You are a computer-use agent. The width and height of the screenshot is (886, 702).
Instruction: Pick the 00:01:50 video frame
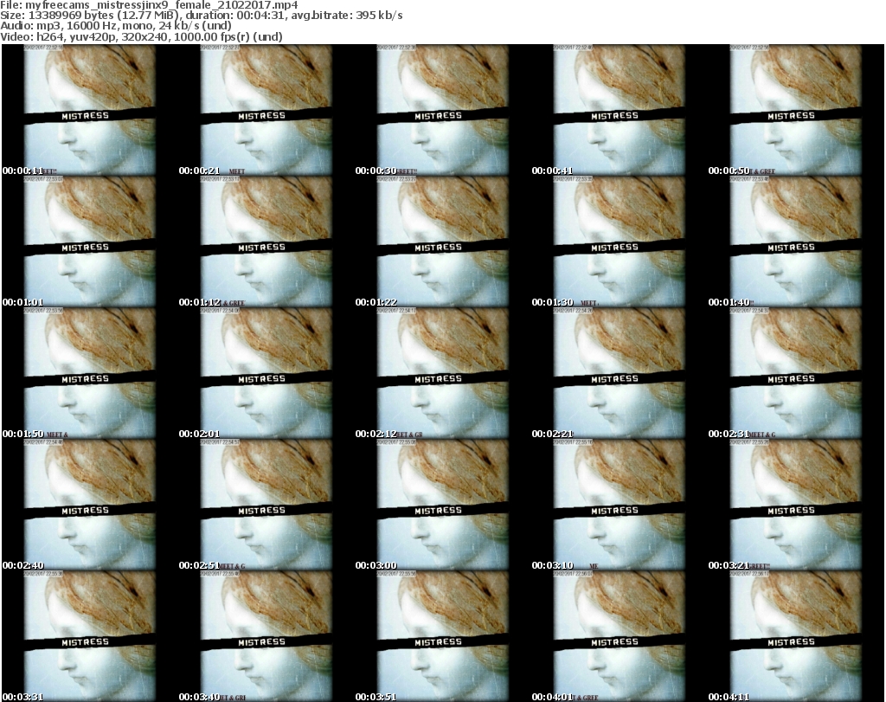click(90, 373)
